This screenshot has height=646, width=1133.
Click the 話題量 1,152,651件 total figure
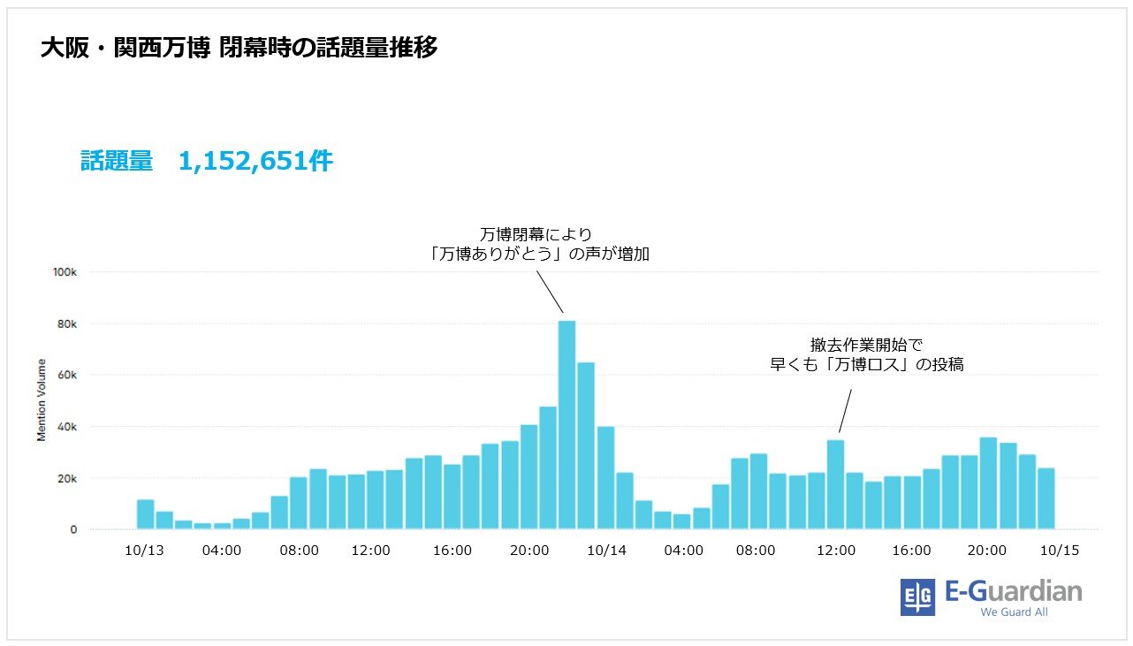click(x=206, y=162)
